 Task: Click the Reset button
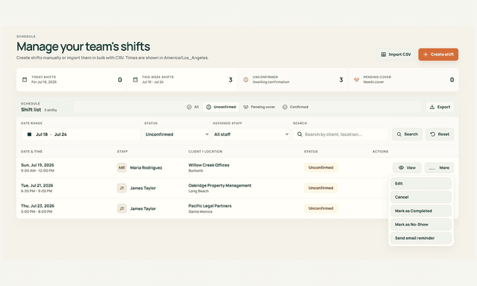pos(440,134)
